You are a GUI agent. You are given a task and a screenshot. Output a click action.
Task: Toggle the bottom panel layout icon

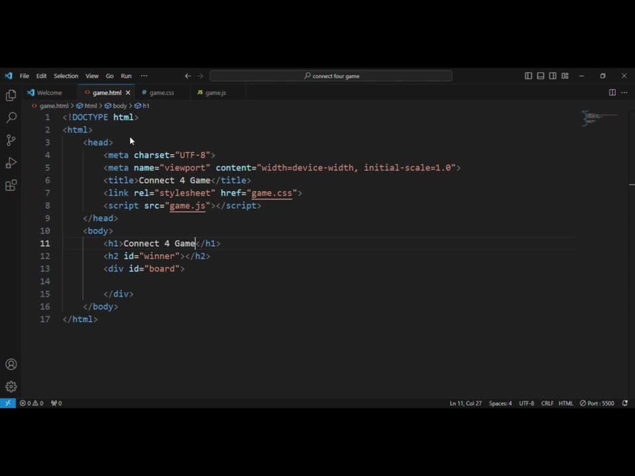pos(540,75)
